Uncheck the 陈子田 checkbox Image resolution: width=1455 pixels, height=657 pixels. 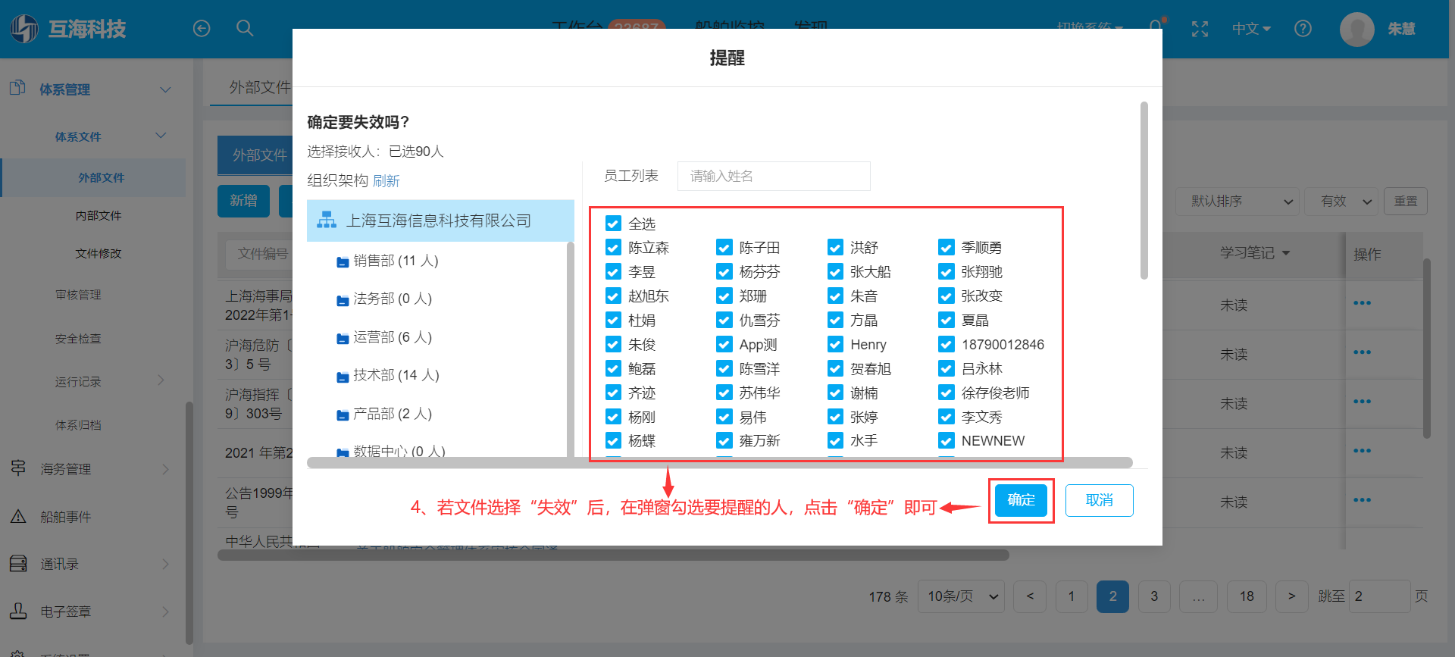pos(724,248)
